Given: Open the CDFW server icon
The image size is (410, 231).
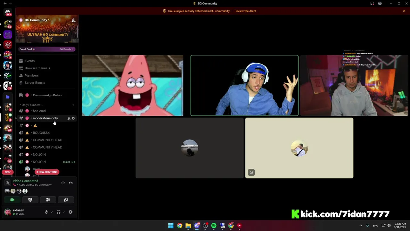Looking at the screenshot, I should 8,55.
